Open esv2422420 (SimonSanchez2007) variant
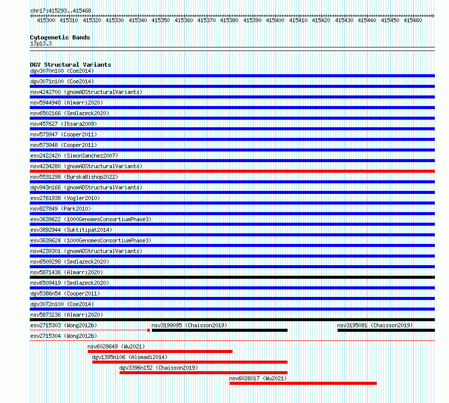449x403 pixels. click(x=74, y=156)
